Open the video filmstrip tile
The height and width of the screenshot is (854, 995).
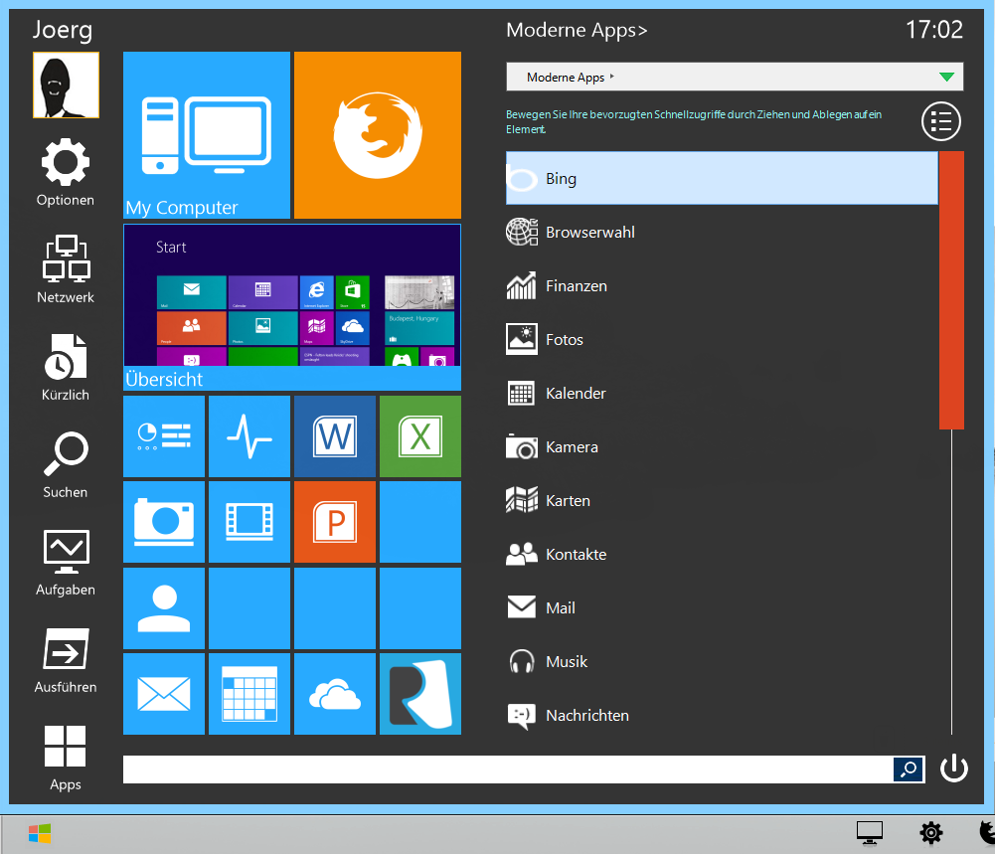pos(249,522)
